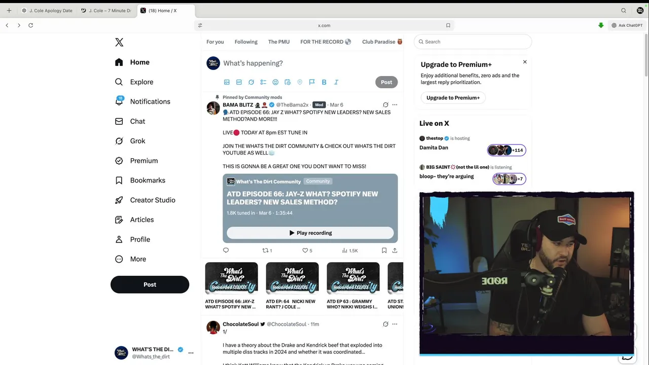The width and height of the screenshot is (649, 365).
Task: Open the emoji picker in composer
Action: click(275, 82)
